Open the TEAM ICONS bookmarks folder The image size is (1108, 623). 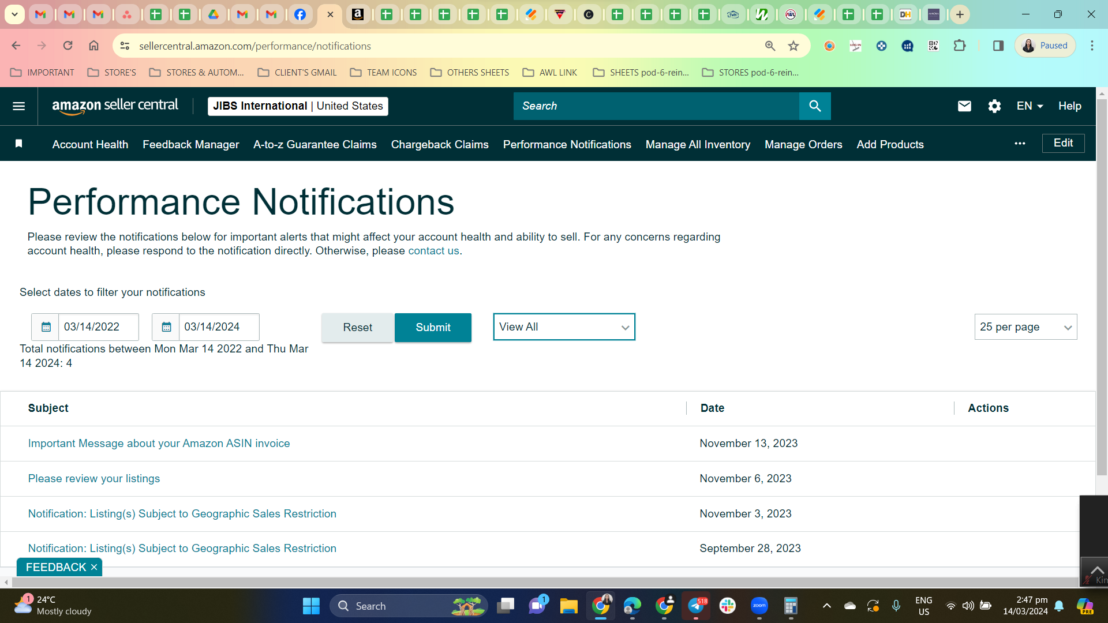pos(383,73)
